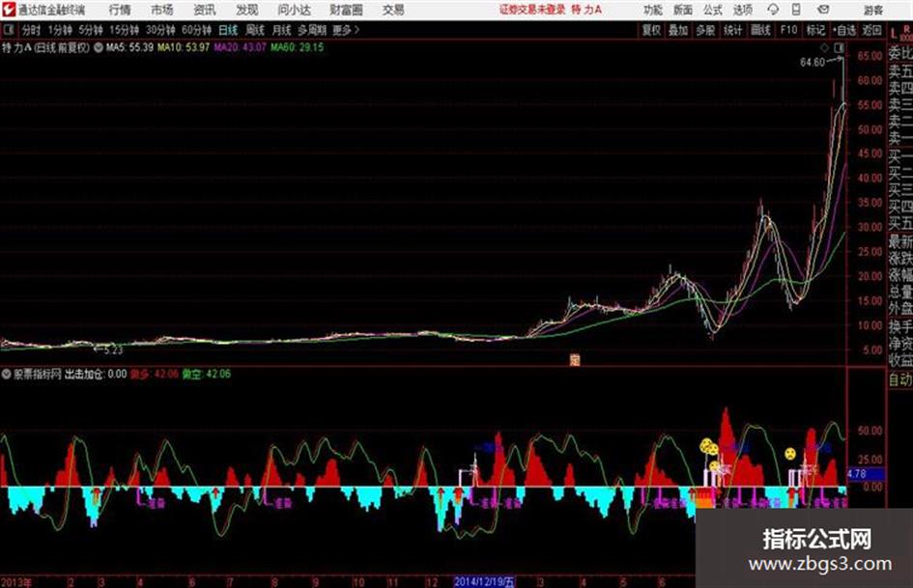This screenshot has height=588, width=913.
Task: Click the orange event marker on timeline
Action: pos(575,360)
